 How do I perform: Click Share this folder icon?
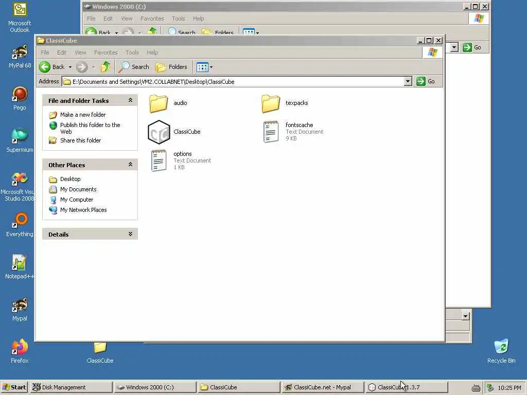[53, 140]
